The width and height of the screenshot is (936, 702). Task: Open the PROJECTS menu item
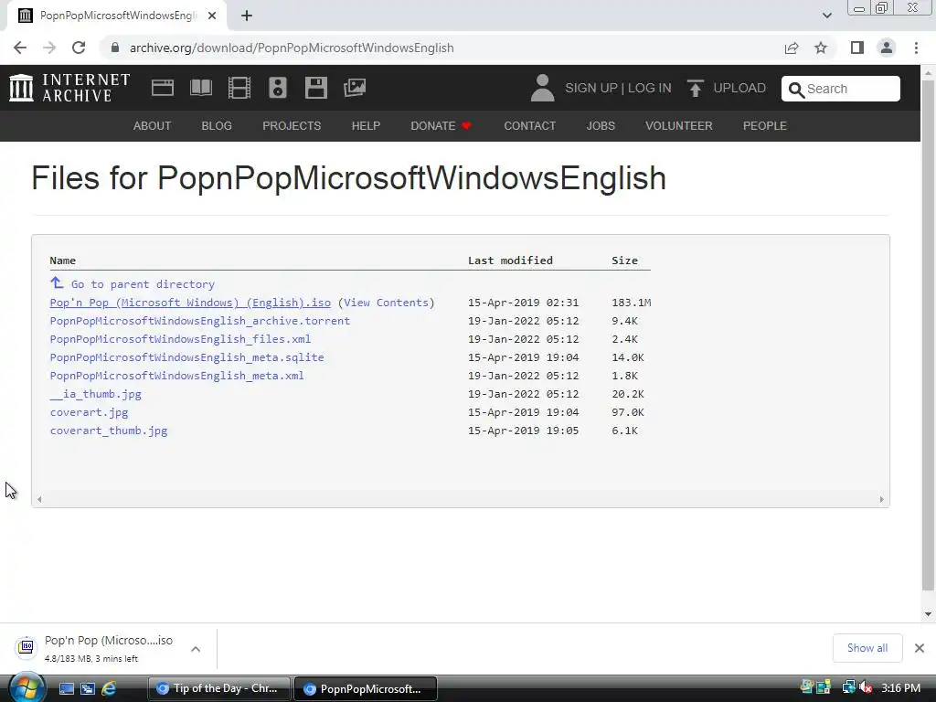292,126
